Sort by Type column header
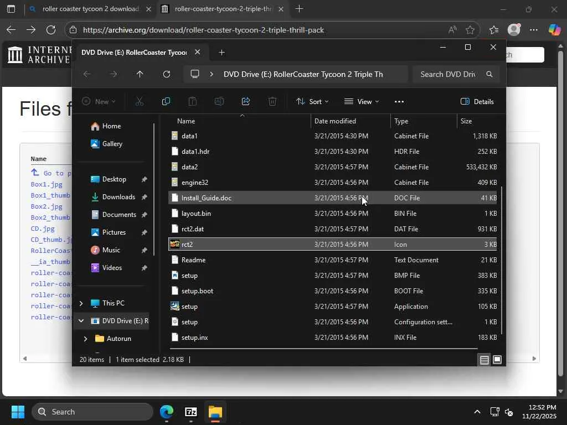Image resolution: width=567 pixels, height=425 pixels. pyautogui.click(x=401, y=121)
